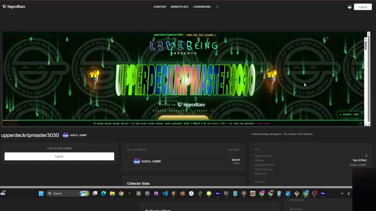Screen dimensions: 376x211
Task: Open the creator address 0x5C3...5d89F beside the title
Action: coord(78,135)
